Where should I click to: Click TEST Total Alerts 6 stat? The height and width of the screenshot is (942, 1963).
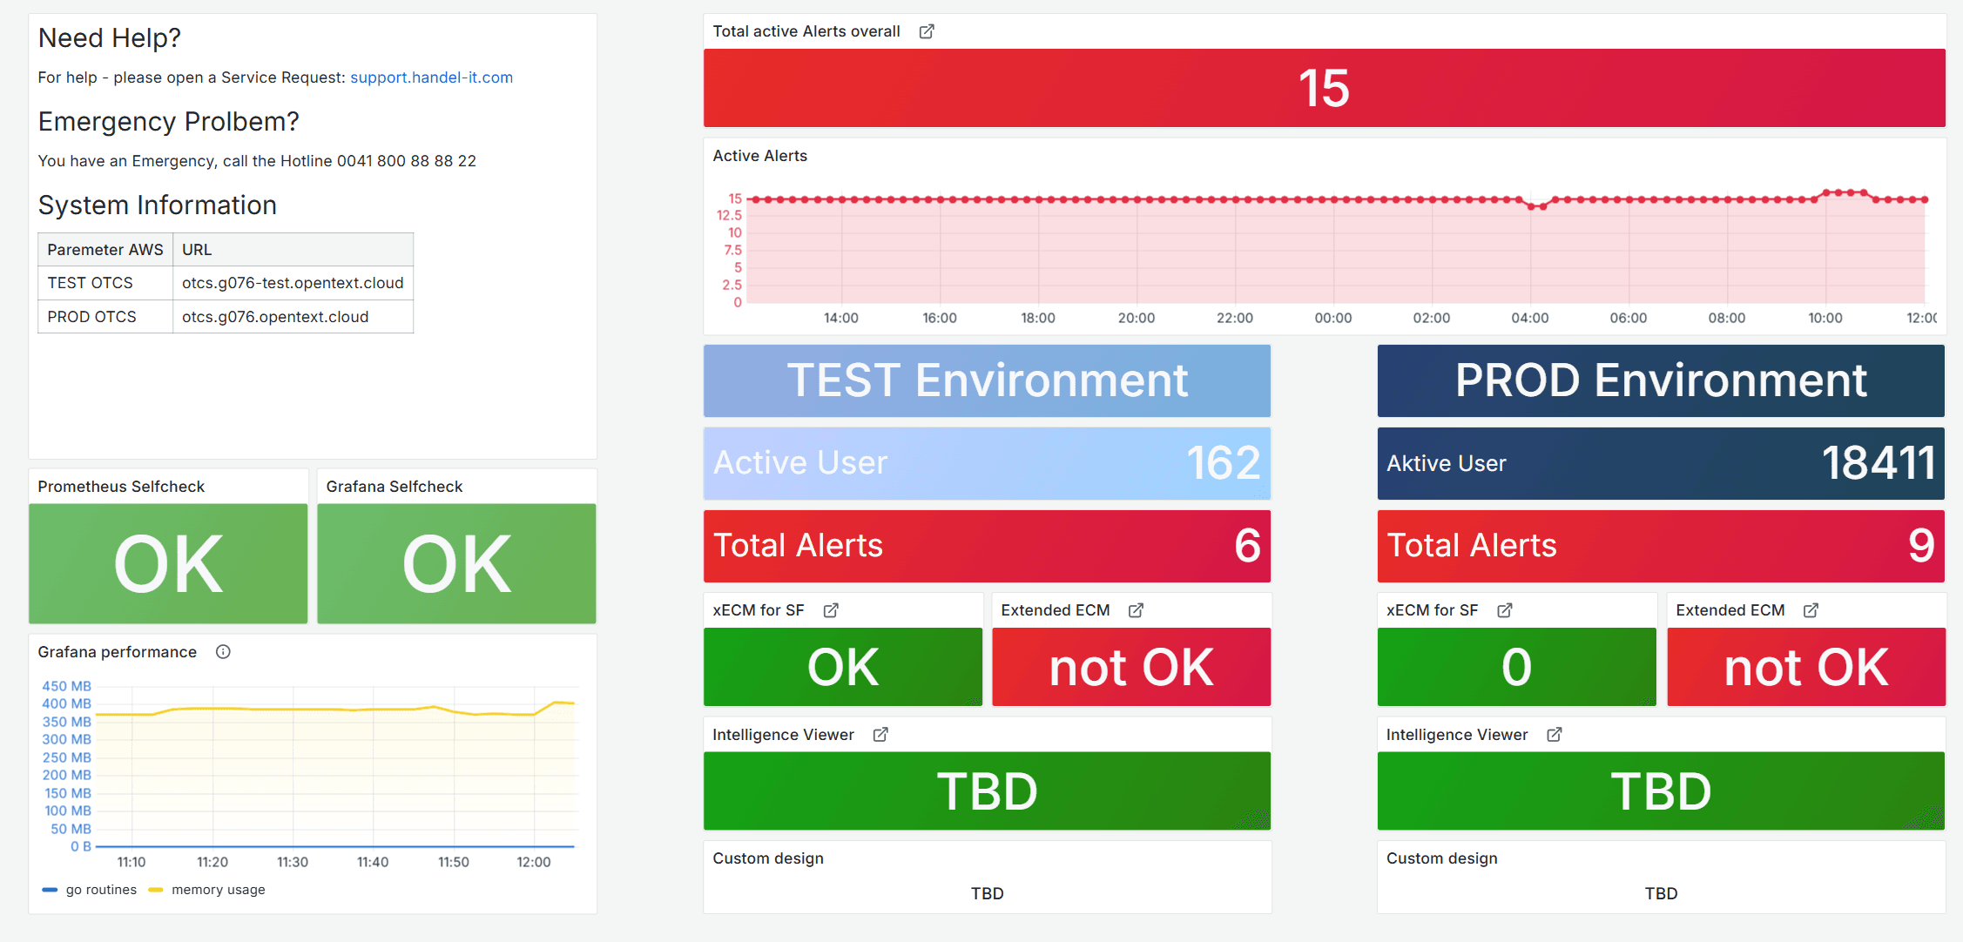click(x=987, y=546)
